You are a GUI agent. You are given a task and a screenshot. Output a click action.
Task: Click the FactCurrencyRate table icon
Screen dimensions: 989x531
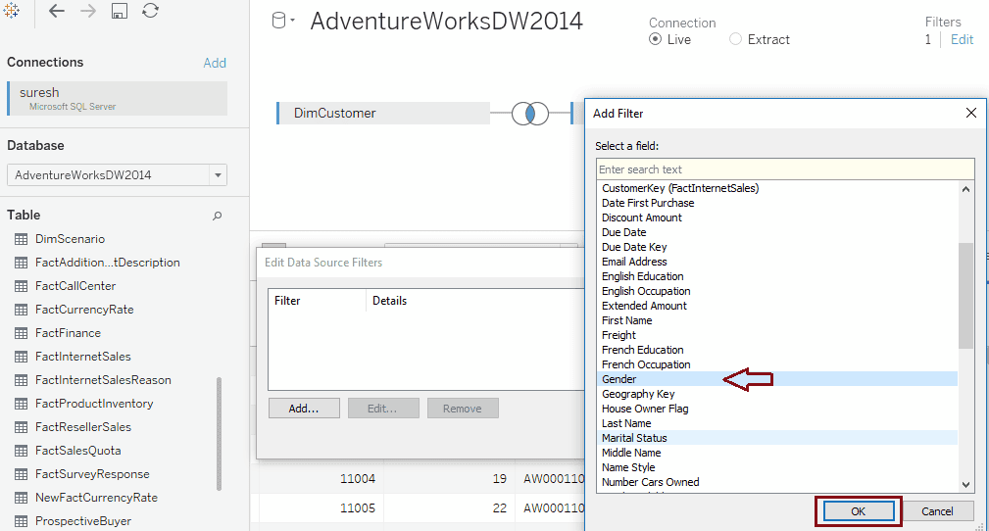pos(21,310)
